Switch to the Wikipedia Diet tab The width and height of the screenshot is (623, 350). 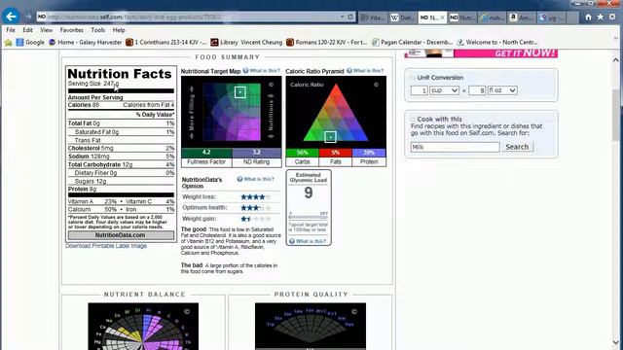coord(402,17)
